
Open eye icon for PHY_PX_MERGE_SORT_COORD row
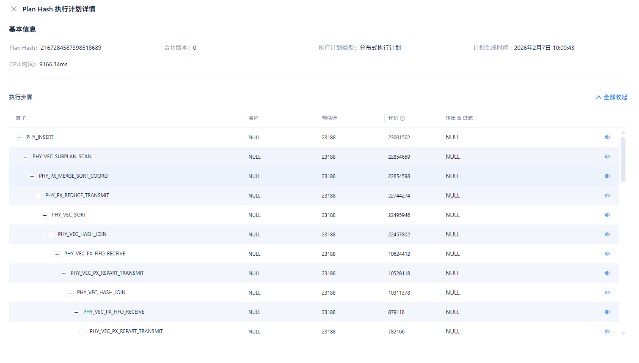point(607,176)
